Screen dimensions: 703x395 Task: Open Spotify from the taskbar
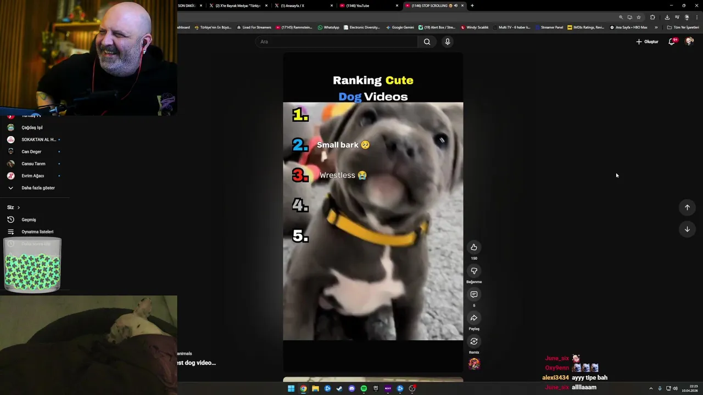coord(364,388)
